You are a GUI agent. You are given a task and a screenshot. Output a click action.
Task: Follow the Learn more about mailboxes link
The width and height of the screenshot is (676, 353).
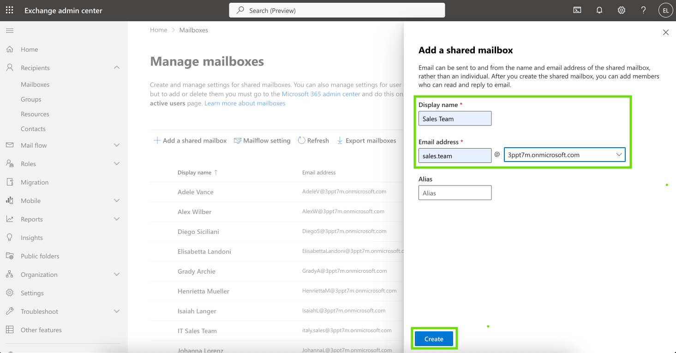pyautogui.click(x=245, y=103)
